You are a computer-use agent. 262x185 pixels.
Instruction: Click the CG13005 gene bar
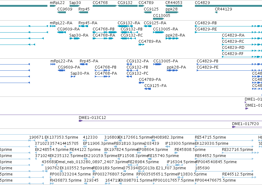(x=159, y=19)
